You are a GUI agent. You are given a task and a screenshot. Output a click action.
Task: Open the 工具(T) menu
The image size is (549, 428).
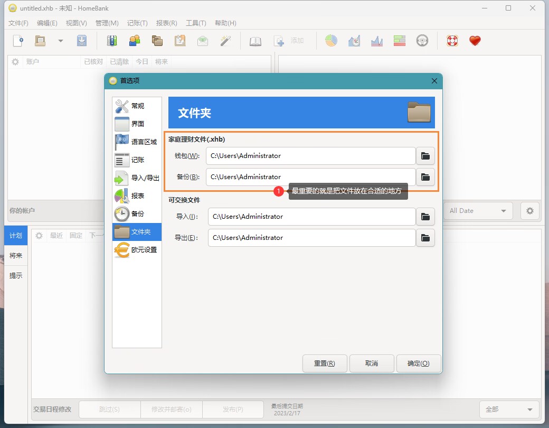(196, 23)
